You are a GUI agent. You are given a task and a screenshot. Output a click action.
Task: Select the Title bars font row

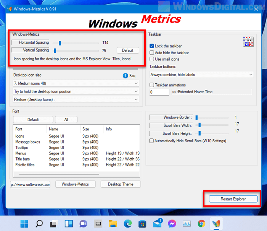[77, 159]
